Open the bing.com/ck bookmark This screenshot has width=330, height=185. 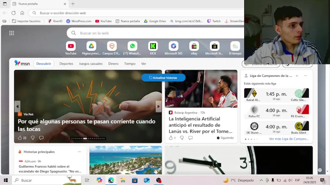tap(187, 21)
